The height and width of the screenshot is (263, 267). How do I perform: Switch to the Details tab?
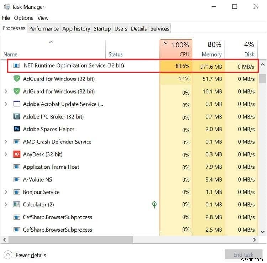coord(139,28)
